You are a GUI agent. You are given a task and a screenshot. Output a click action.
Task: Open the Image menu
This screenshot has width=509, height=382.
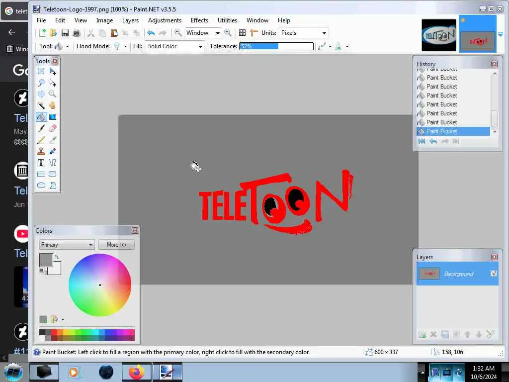pos(104,20)
